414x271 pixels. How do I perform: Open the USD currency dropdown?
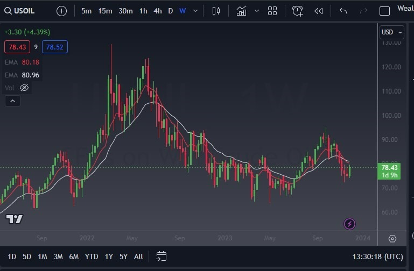pos(391,32)
